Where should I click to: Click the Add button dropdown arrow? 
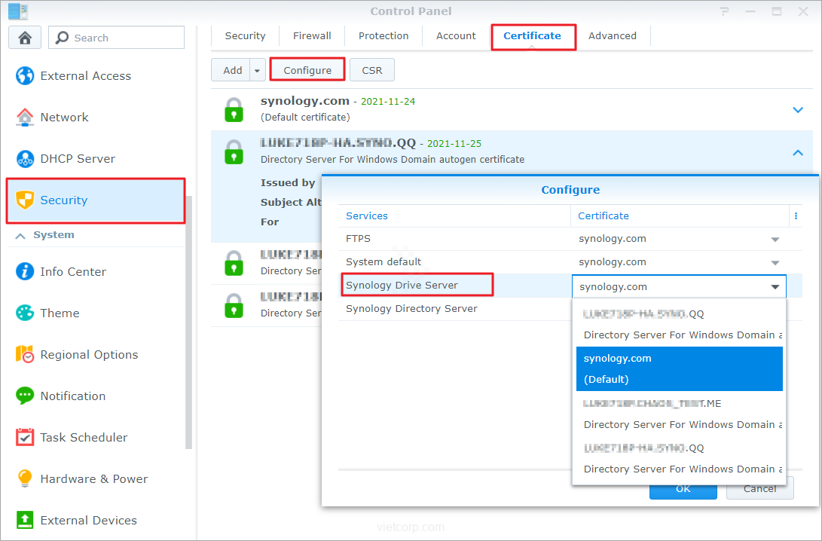point(258,70)
